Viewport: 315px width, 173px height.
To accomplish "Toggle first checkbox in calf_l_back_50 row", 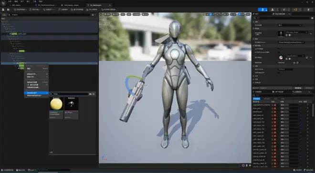I will [x=301, y=115].
